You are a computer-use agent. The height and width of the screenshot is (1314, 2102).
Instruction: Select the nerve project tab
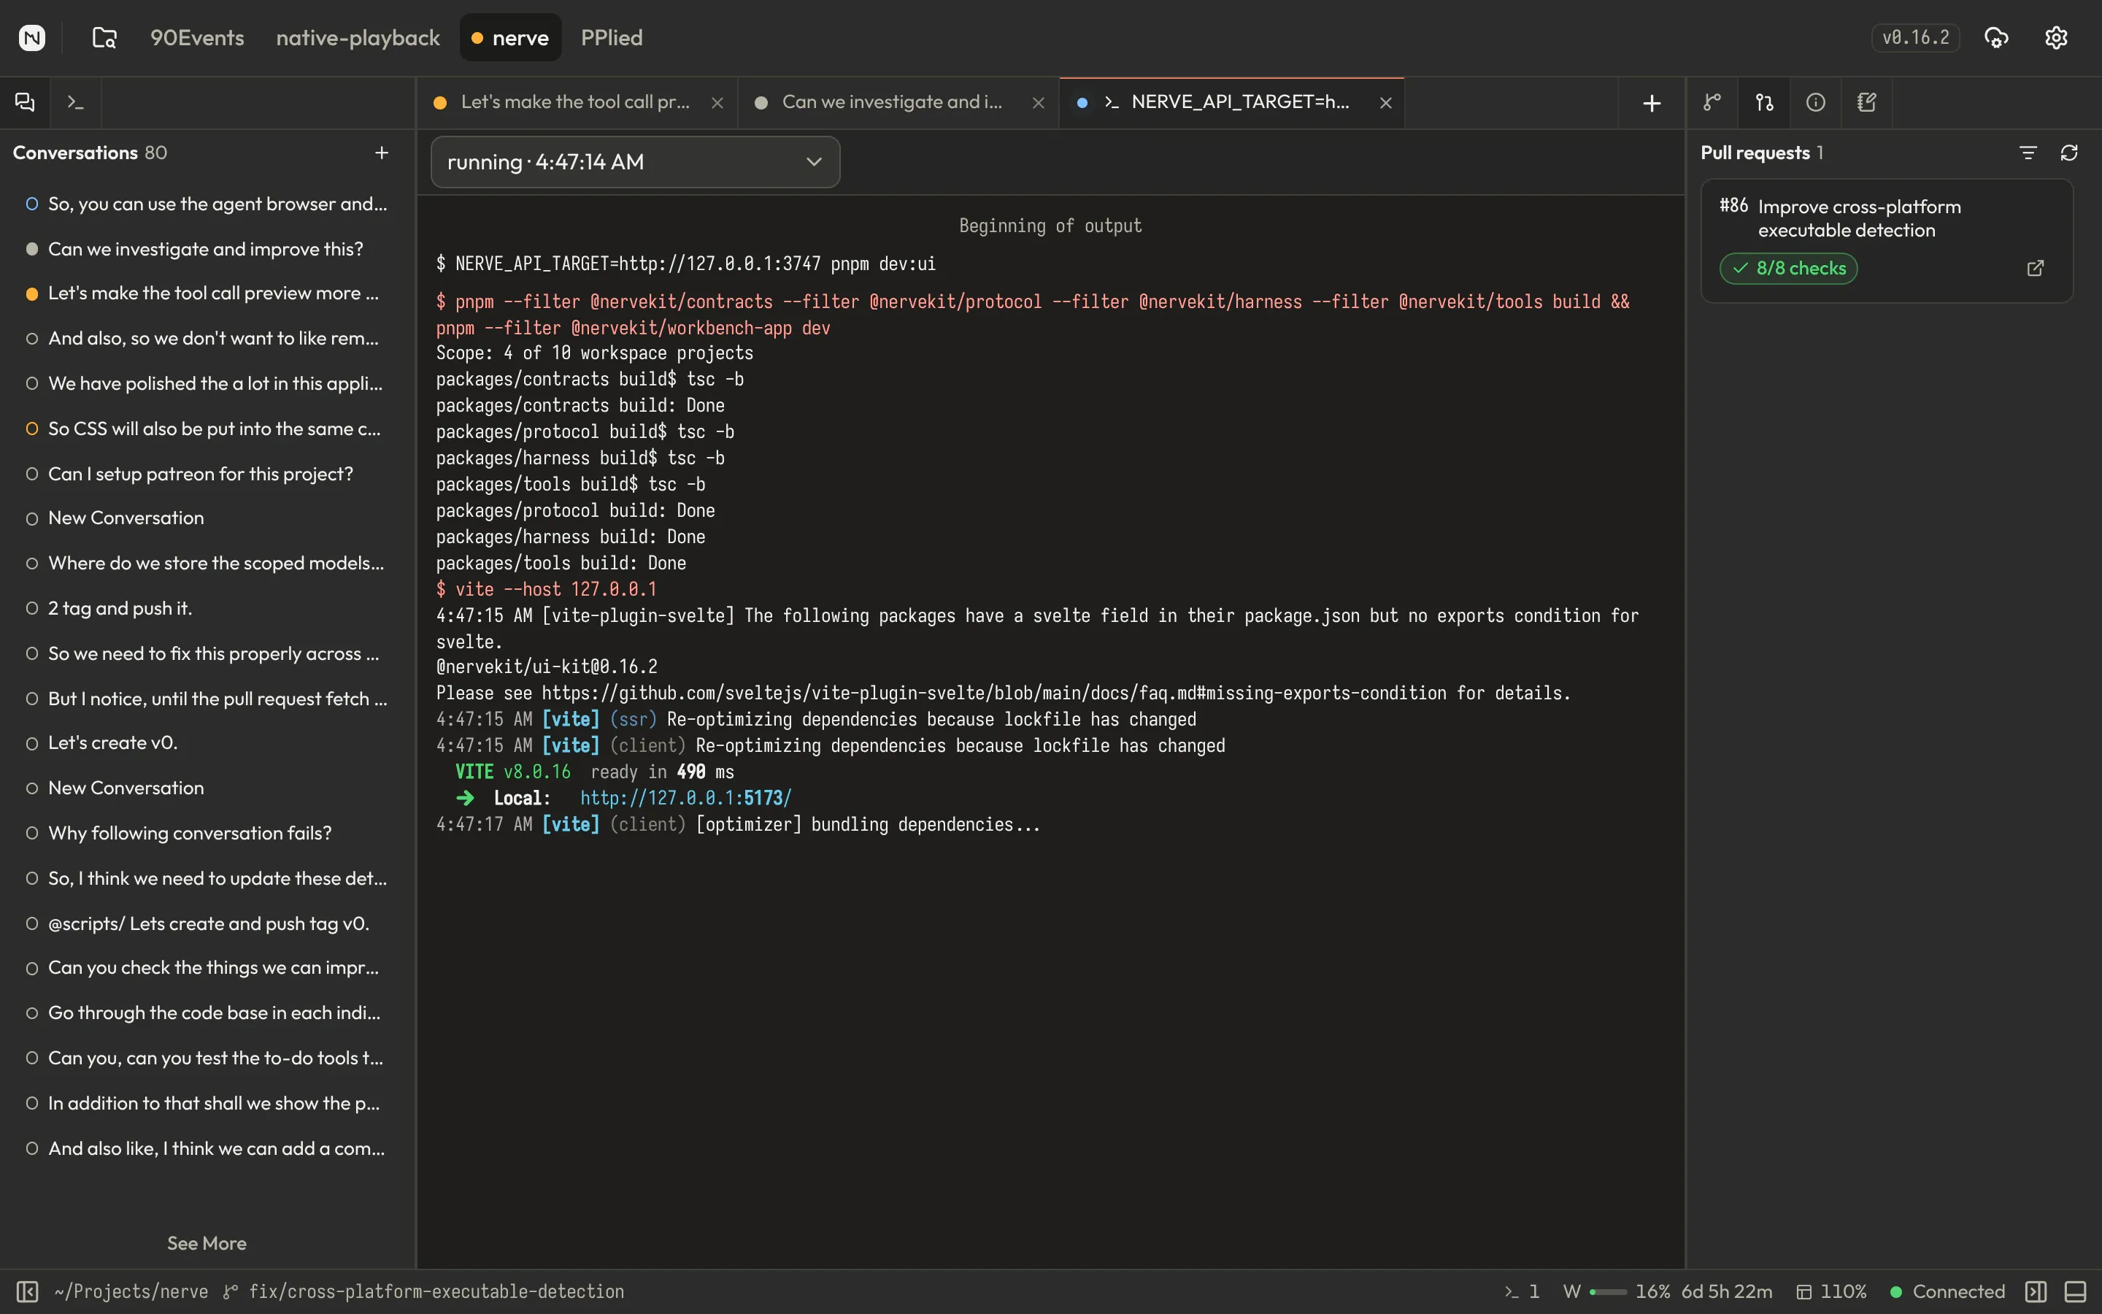point(511,37)
